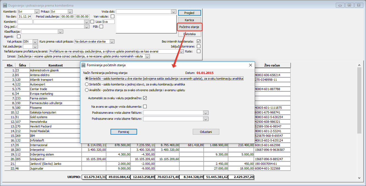Cancel with the Odustani button

[206, 132]
